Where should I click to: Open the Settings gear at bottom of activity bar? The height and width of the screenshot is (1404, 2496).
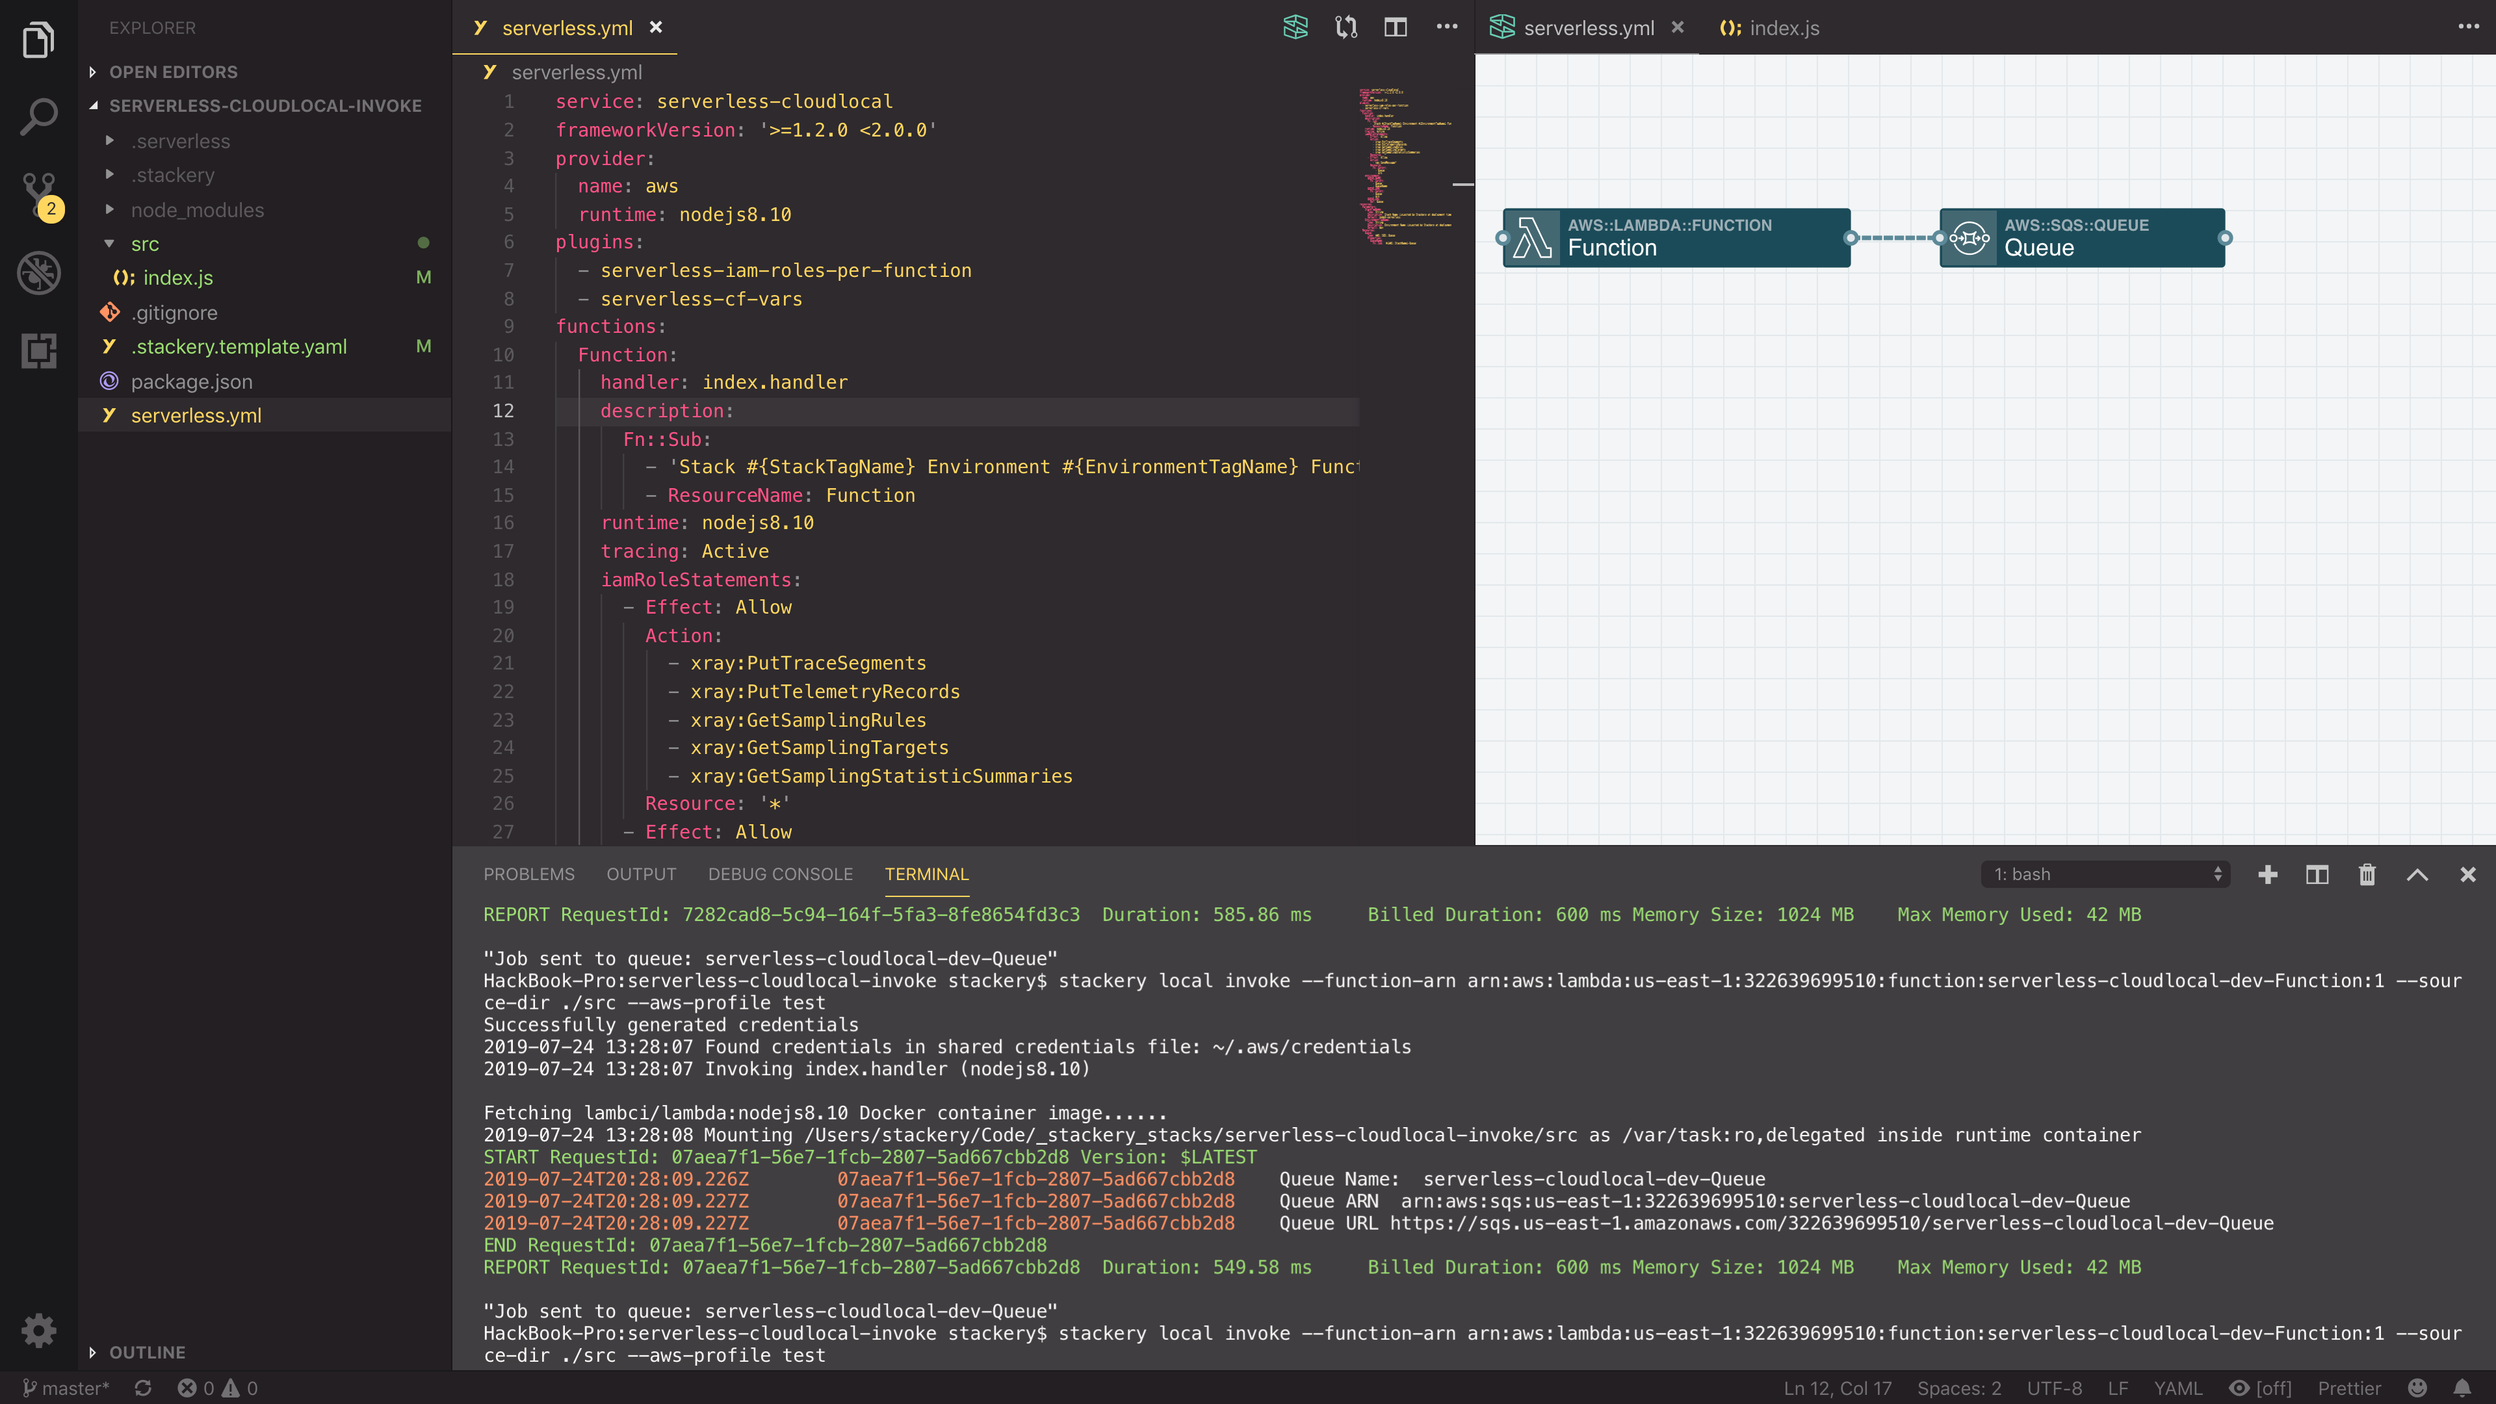click(x=39, y=1329)
